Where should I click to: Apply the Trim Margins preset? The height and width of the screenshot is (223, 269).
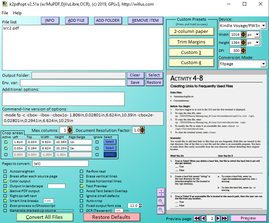pyautogui.click(x=192, y=42)
